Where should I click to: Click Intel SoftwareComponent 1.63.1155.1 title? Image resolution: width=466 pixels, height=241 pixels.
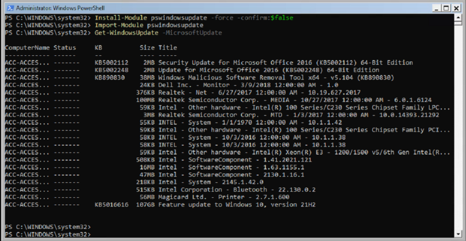pos(231,167)
